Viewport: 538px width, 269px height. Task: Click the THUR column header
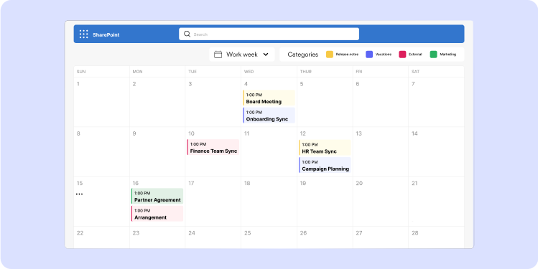click(306, 72)
